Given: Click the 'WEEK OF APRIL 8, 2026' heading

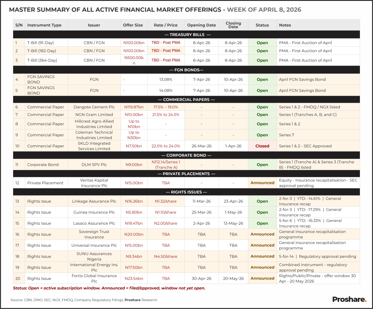Looking at the screenshot, I should [264, 10].
